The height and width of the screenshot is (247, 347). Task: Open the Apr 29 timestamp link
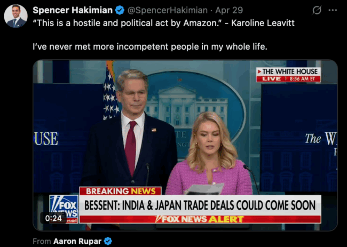point(229,10)
